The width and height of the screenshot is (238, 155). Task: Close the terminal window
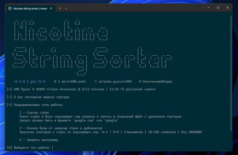(228, 7)
